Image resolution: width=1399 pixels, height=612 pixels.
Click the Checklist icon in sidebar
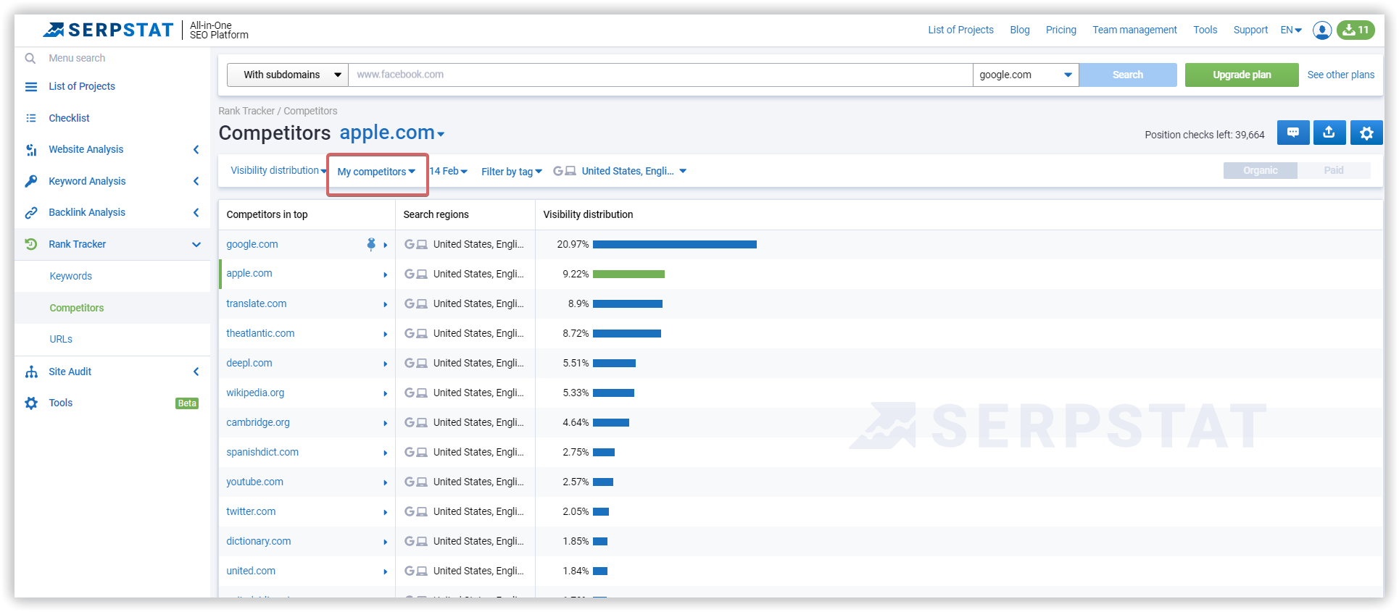click(31, 118)
